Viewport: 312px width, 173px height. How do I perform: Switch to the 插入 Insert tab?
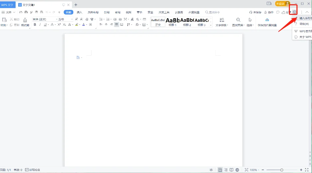point(79,12)
